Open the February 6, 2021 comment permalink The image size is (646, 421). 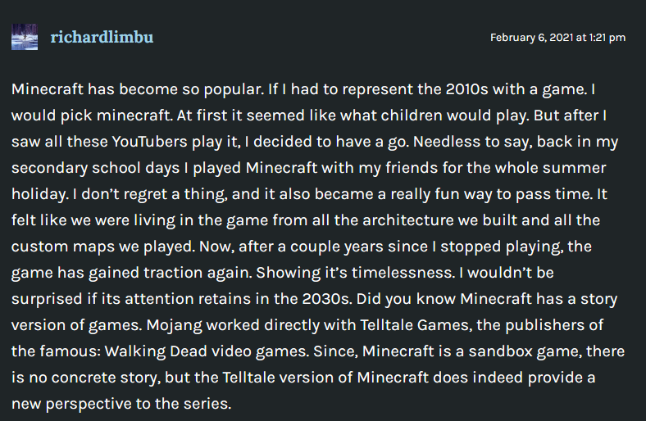click(x=557, y=38)
